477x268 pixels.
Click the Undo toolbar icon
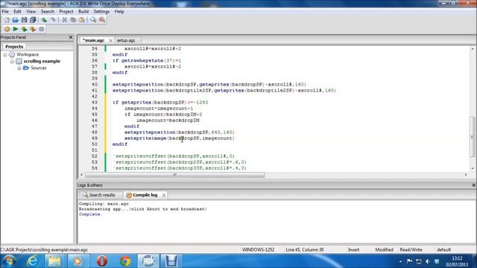click(x=44, y=20)
